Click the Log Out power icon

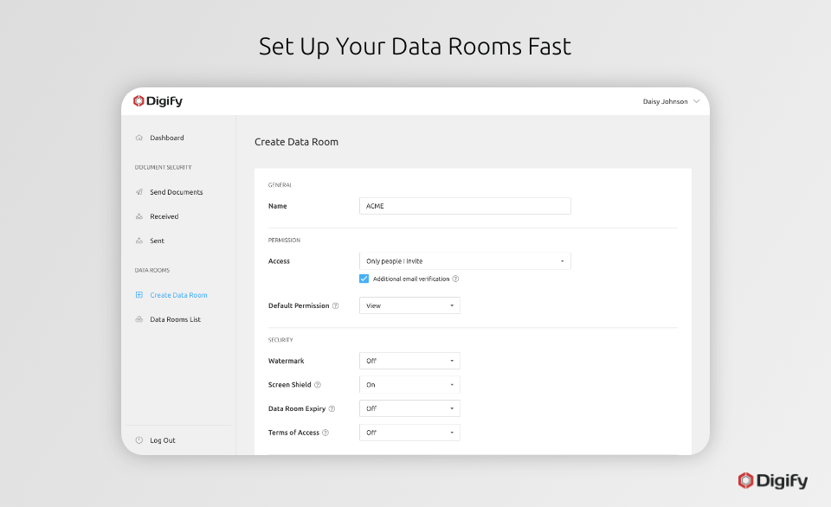point(138,440)
